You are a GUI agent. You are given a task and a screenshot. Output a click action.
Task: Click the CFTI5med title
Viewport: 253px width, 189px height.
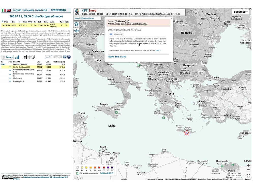point(89,11)
